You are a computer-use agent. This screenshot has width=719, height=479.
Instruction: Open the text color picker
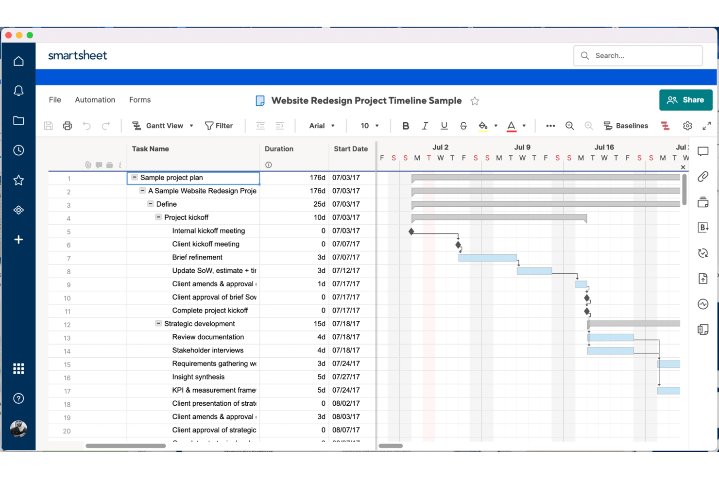coord(516,126)
